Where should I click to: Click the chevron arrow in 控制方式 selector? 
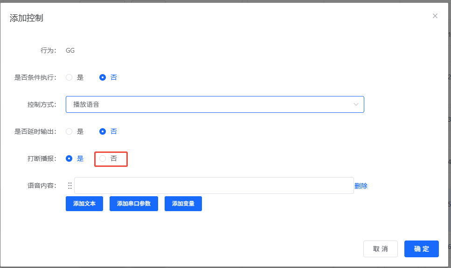pyautogui.click(x=356, y=104)
